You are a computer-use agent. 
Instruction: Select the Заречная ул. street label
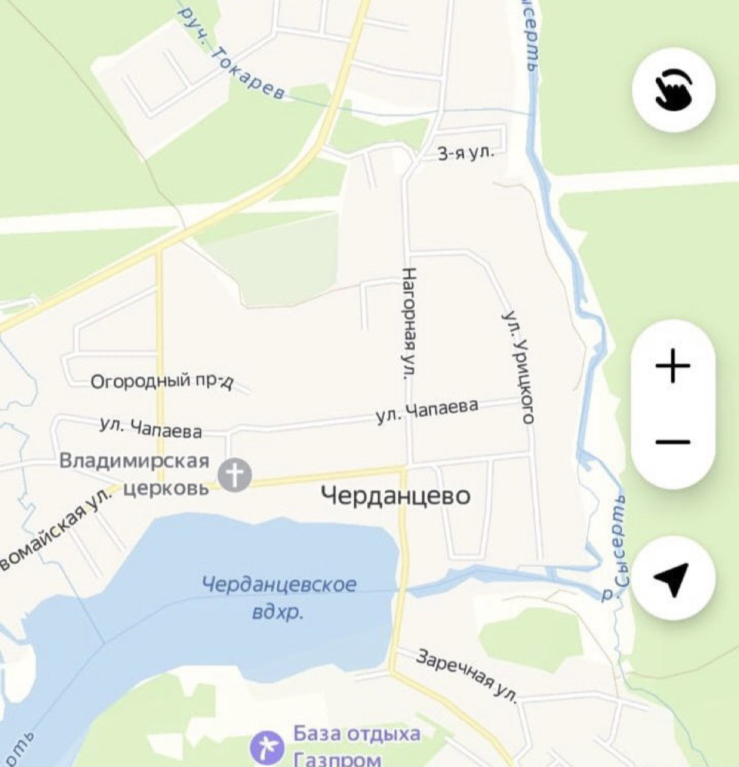point(467,675)
